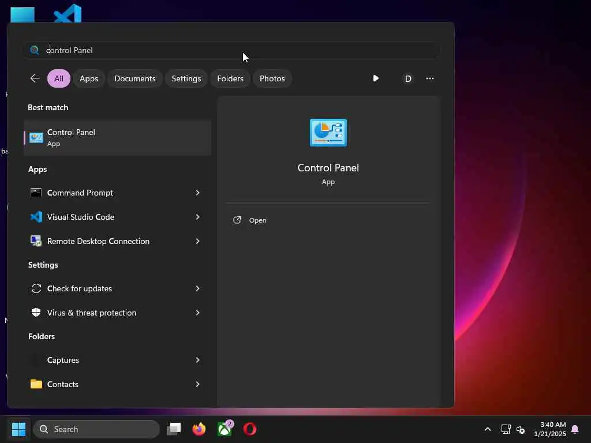The width and height of the screenshot is (591, 443).
Task: Click the play-shaped icon next to the D account button
Action: tap(376, 78)
